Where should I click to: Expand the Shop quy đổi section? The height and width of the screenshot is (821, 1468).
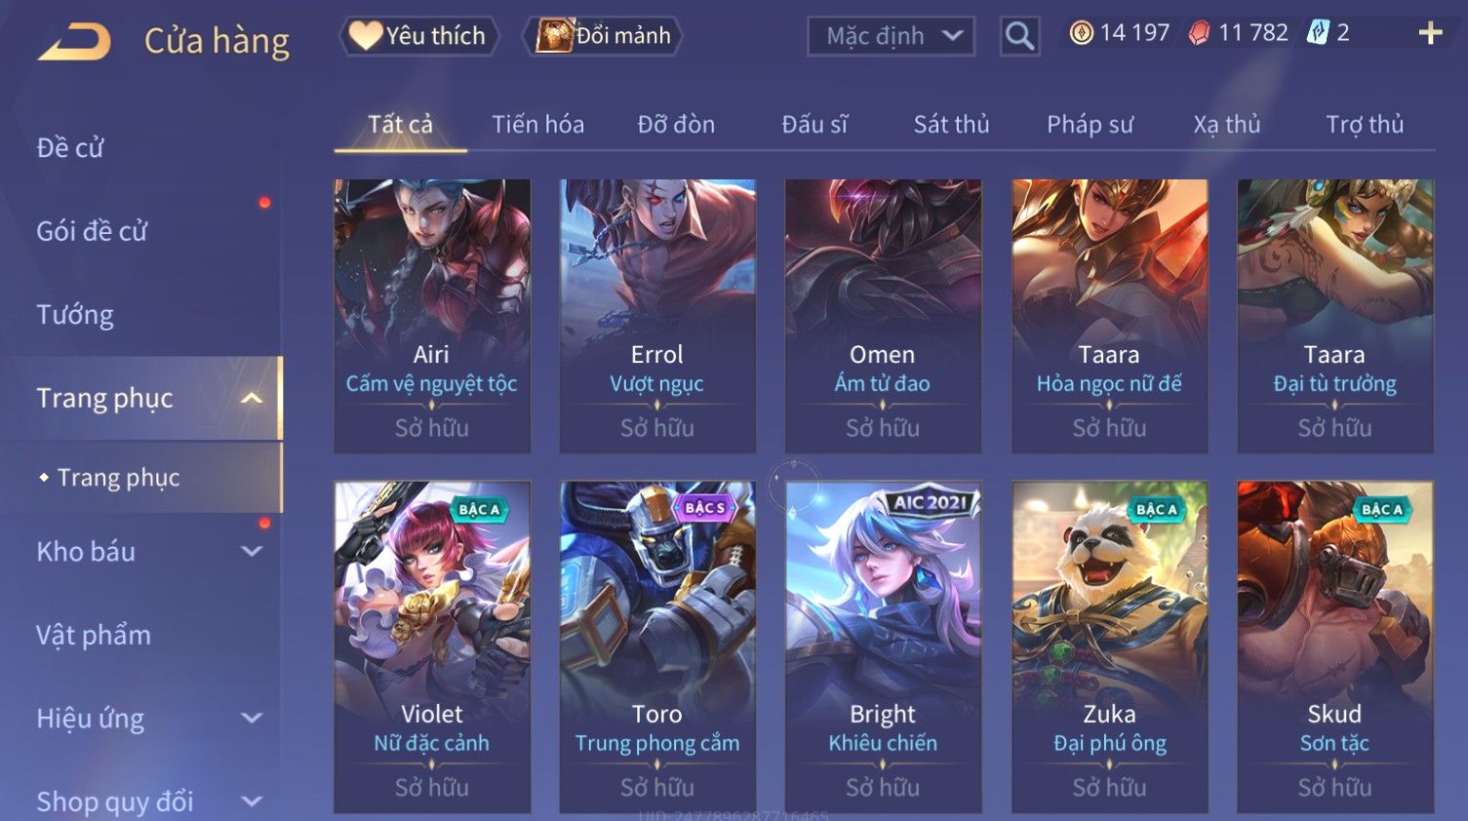click(x=252, y=801)
